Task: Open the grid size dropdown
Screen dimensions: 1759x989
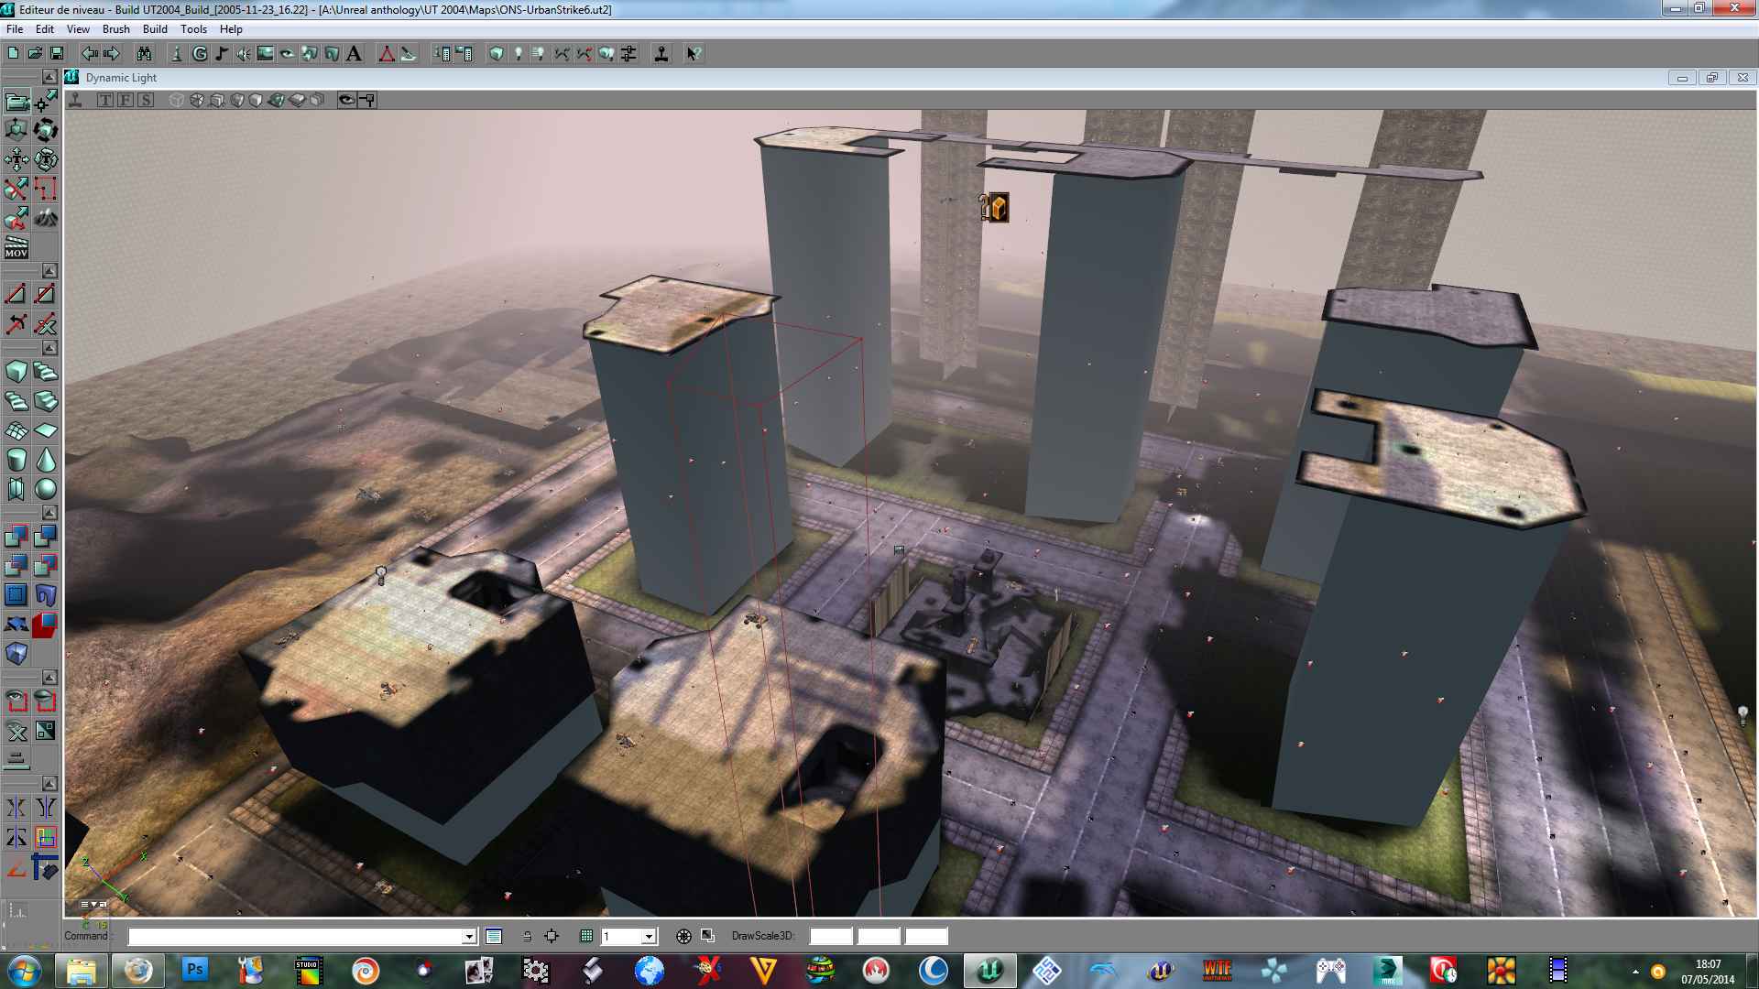Action: pos(649,936)
